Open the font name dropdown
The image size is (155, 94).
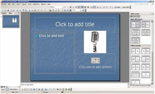(x=63, y=7)
